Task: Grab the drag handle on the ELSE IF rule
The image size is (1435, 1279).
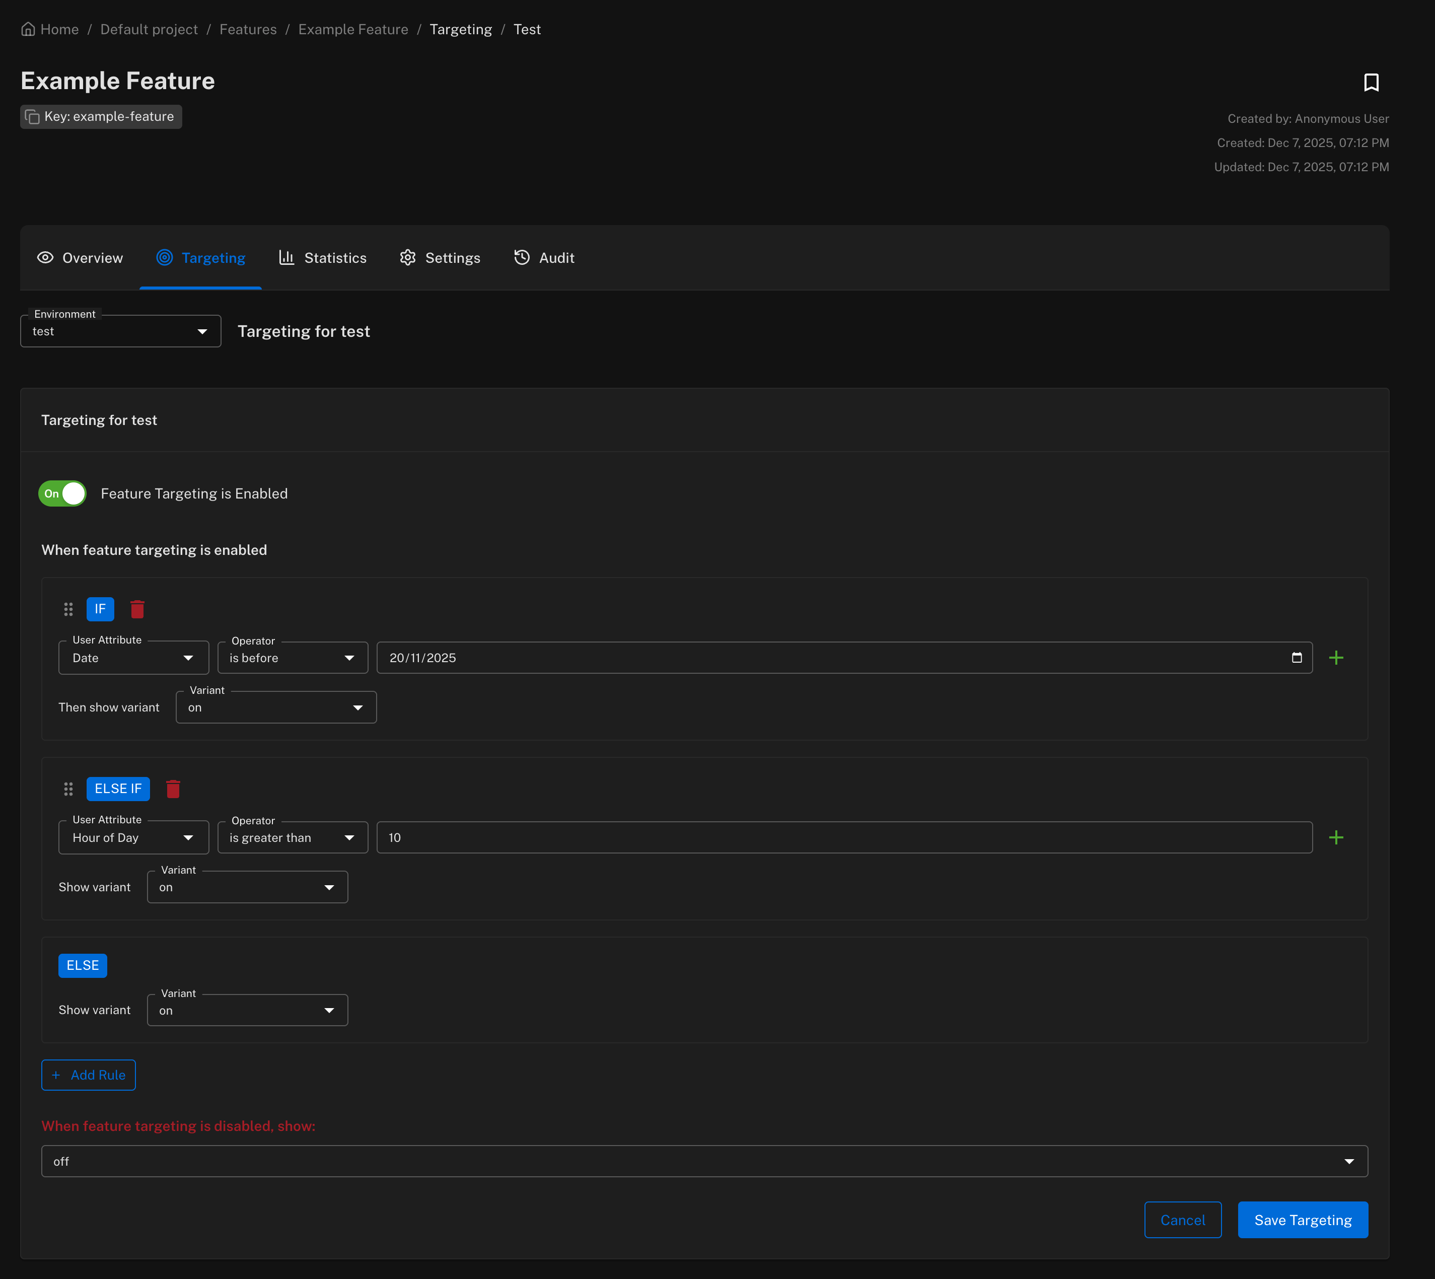Action: [68, 789]
